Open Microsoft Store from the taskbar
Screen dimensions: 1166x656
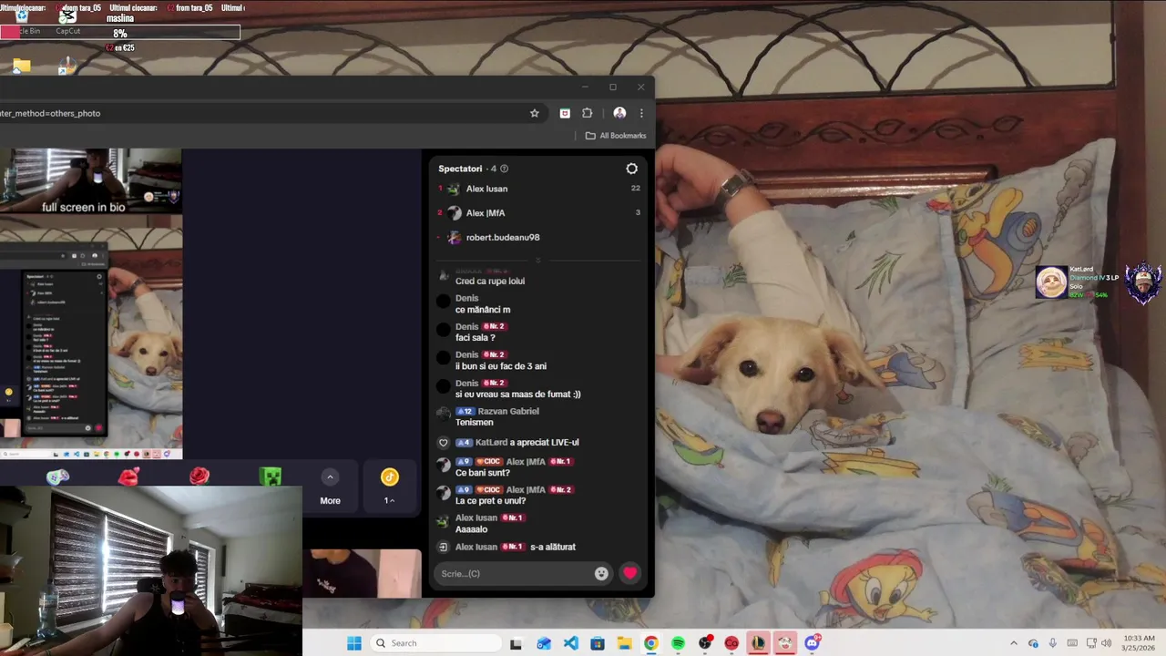coord(597,643)
